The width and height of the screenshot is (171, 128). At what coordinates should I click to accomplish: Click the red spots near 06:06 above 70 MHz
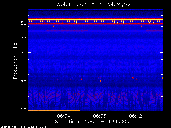[81, 79]
